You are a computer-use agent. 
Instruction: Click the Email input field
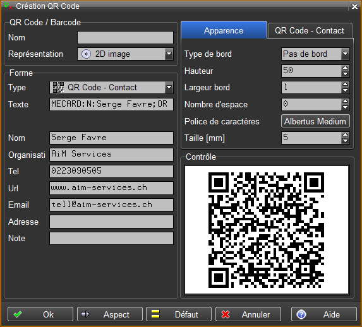pos(111,205)
